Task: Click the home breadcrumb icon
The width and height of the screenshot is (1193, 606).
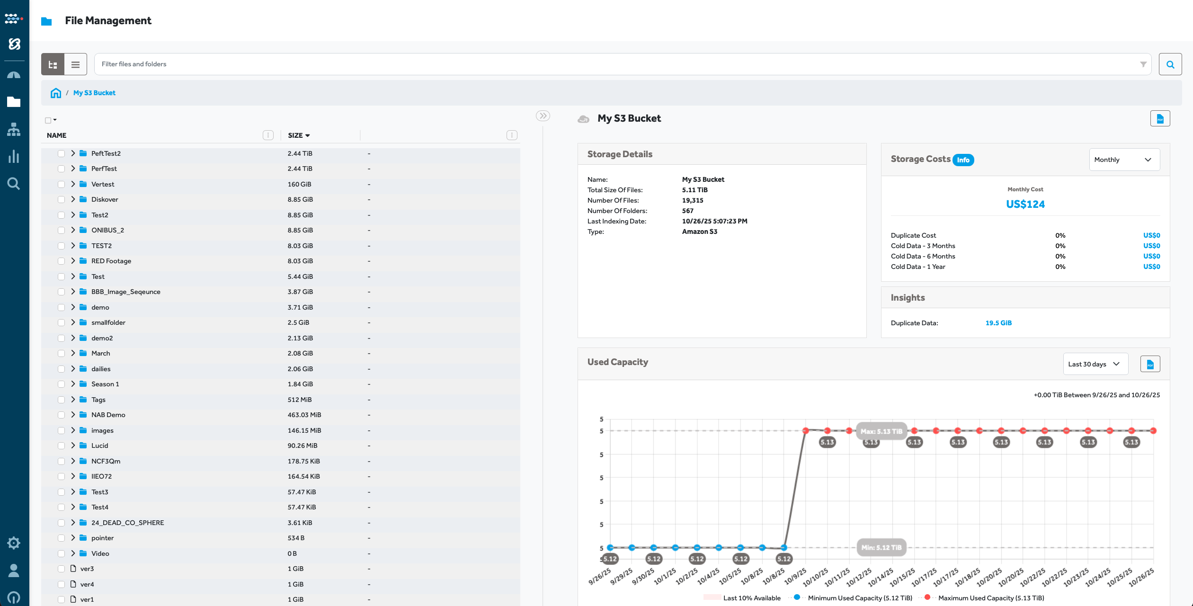Action: pos(56,93)
